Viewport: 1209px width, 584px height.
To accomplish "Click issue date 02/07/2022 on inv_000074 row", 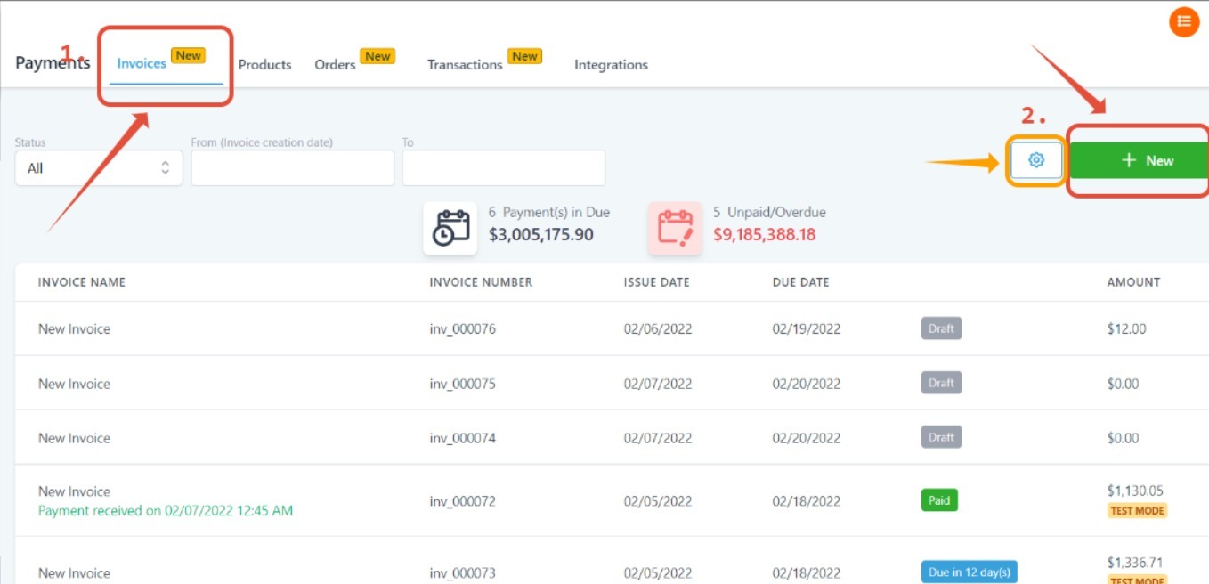I will 658,439.
